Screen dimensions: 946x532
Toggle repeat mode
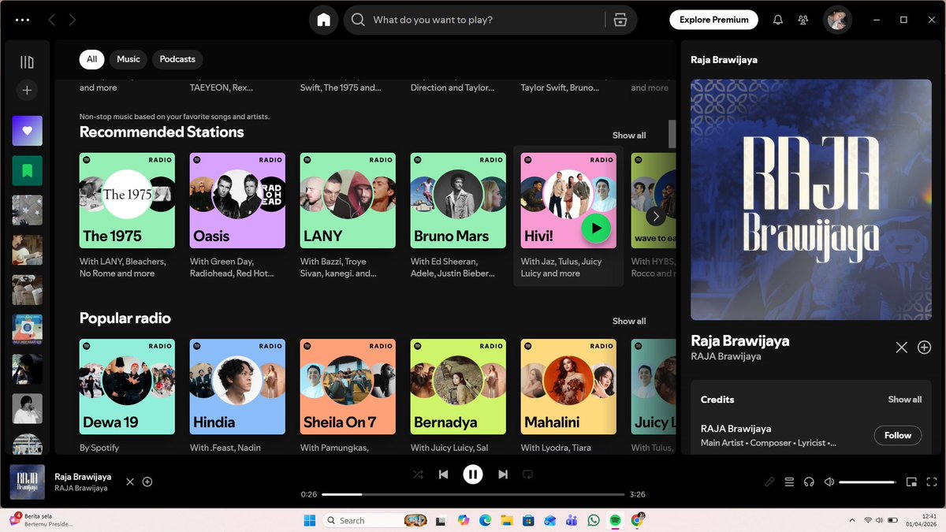(x=527, y=474)
